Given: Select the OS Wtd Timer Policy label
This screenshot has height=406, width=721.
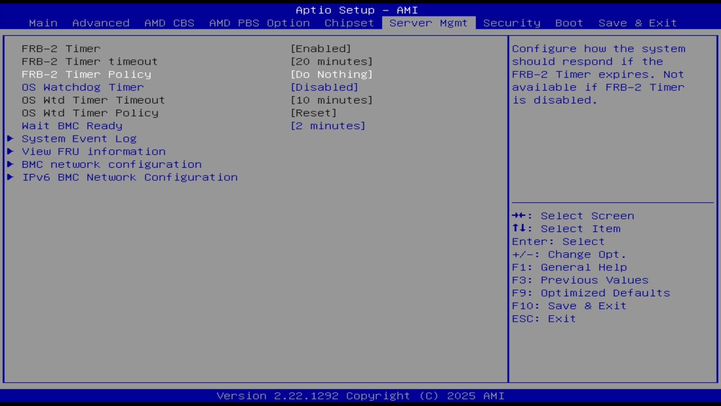Looking at the screenshot, I should point(90,113).
